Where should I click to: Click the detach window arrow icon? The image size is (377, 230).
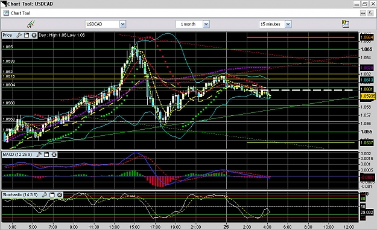tap(370, 13)
